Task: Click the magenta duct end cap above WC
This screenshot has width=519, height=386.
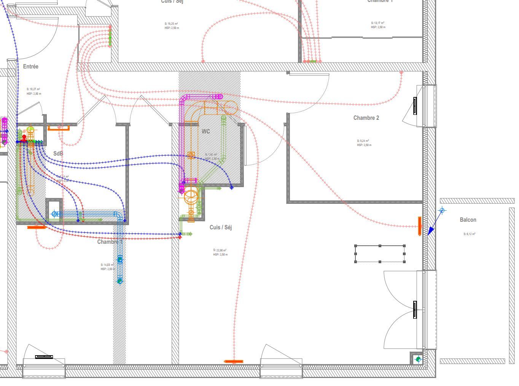Action: [x=218, y=97]
